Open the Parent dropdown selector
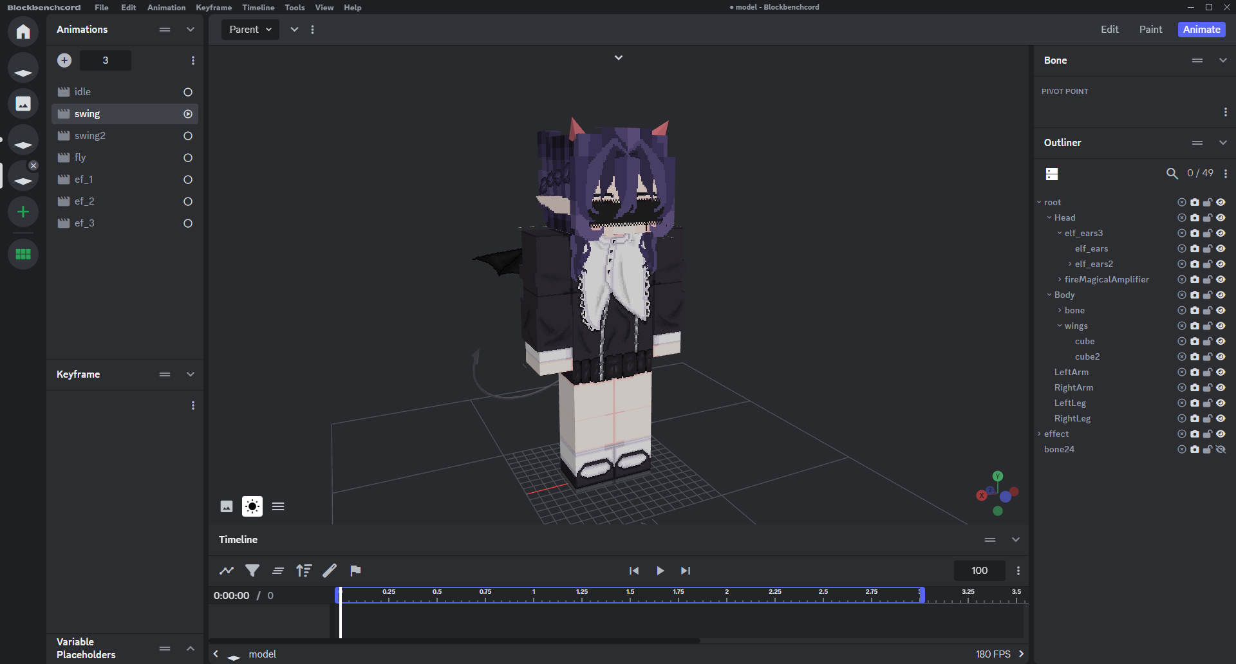Screen dimensions: 1236x664 (250, 30)
